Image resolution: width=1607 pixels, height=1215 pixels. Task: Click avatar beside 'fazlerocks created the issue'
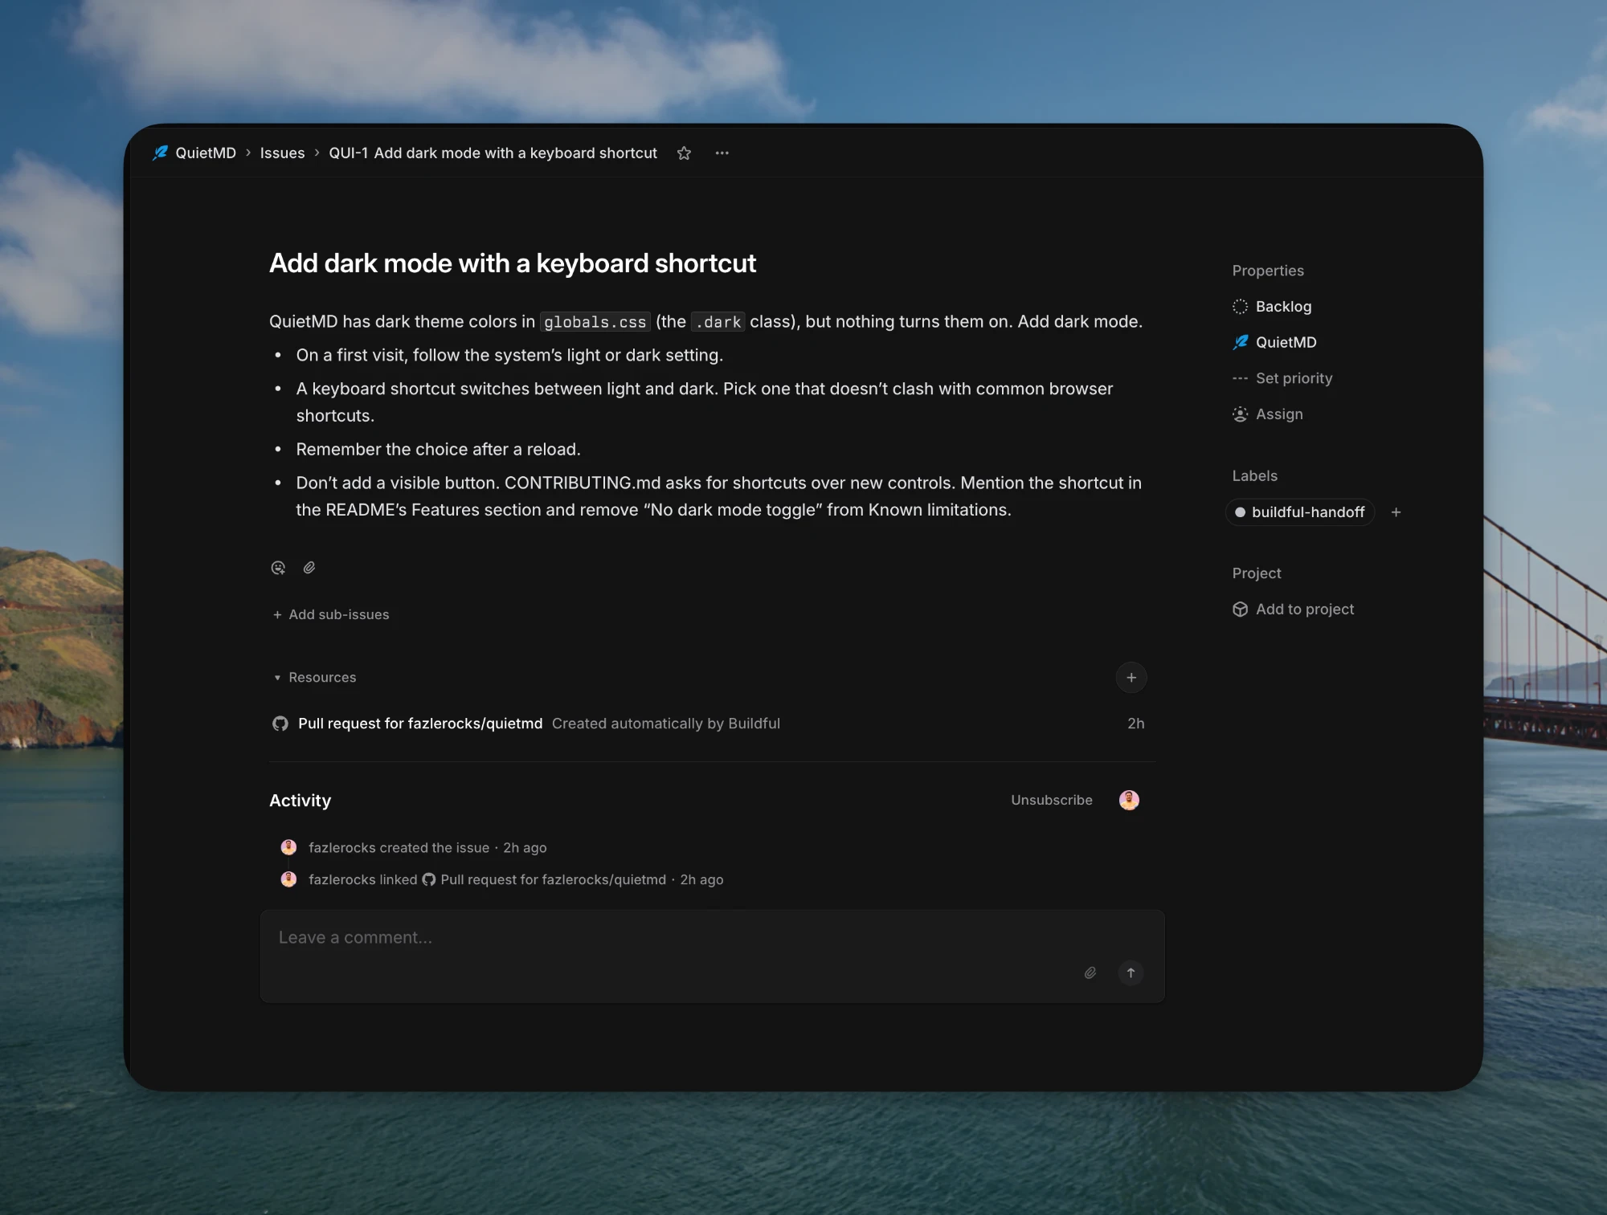pyautogui.click(x=288, y=847)
